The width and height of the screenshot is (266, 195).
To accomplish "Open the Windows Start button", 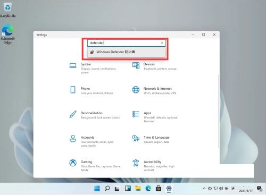I will pyautogui.click(x=97, y=189).
